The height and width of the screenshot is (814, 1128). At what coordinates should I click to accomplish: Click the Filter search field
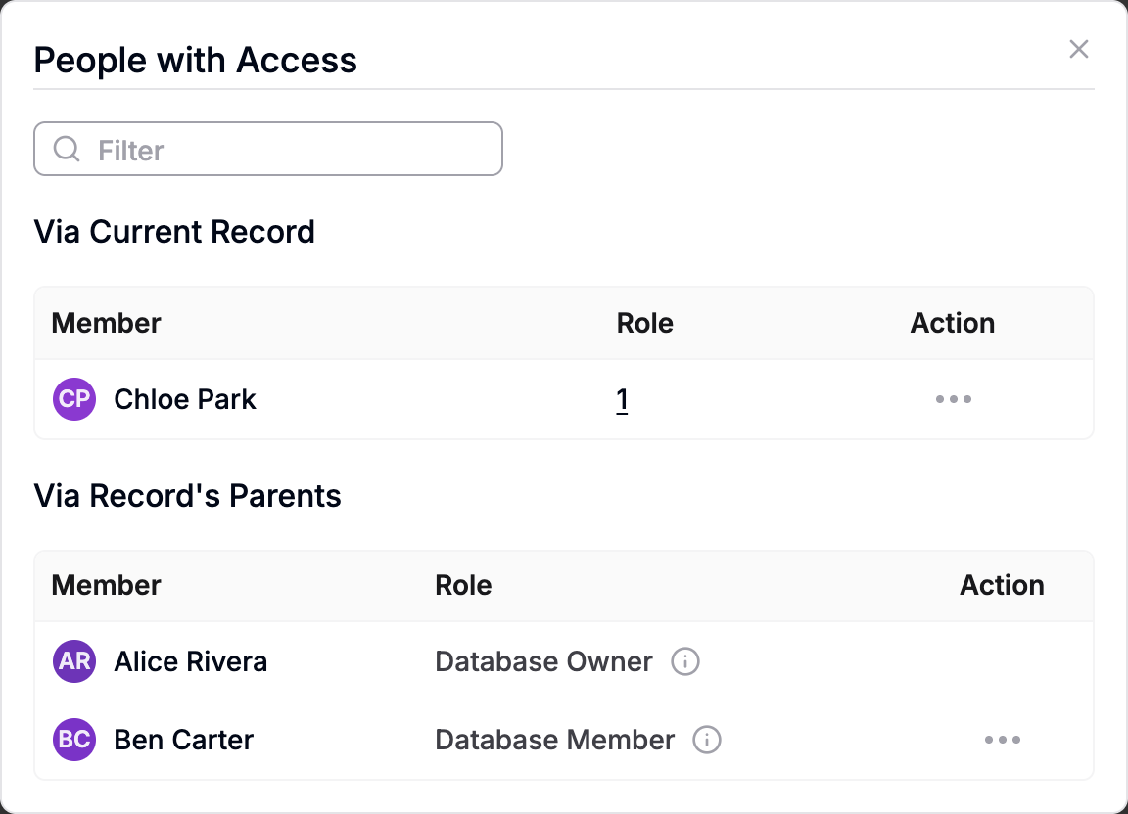[267, 149]
